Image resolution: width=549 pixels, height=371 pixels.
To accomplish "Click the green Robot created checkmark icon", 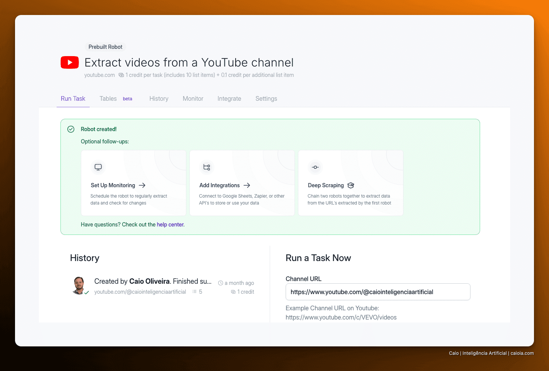I will pos(71,129).
